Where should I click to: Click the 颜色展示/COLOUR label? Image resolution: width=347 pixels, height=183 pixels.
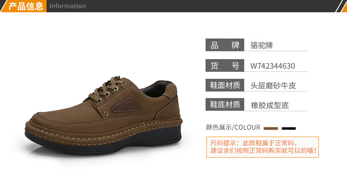coord(233,127)
